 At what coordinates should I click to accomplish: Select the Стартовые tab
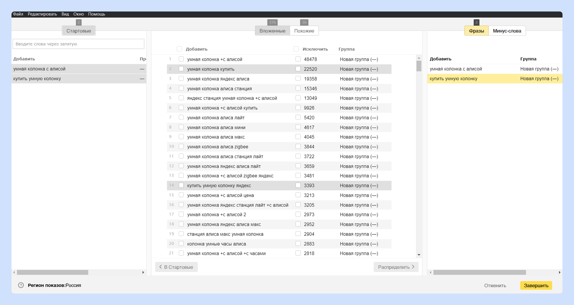[x=79, y=31]
